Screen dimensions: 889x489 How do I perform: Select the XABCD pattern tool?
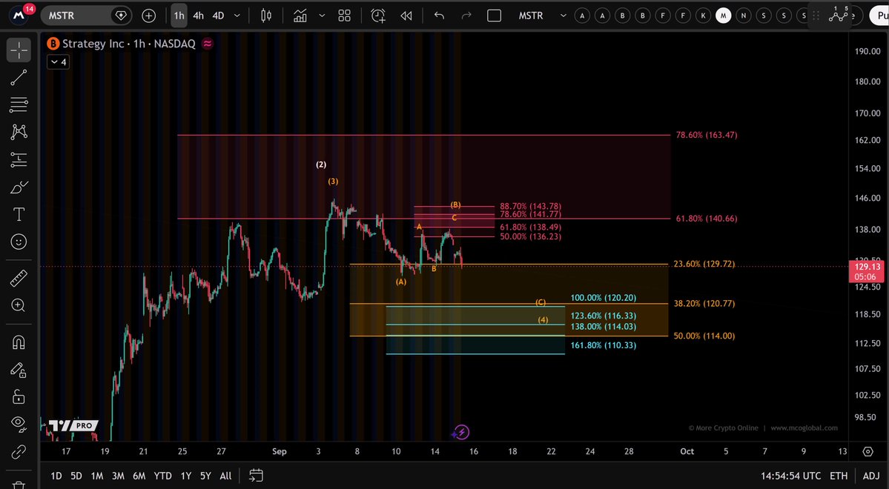pos(19,132)
